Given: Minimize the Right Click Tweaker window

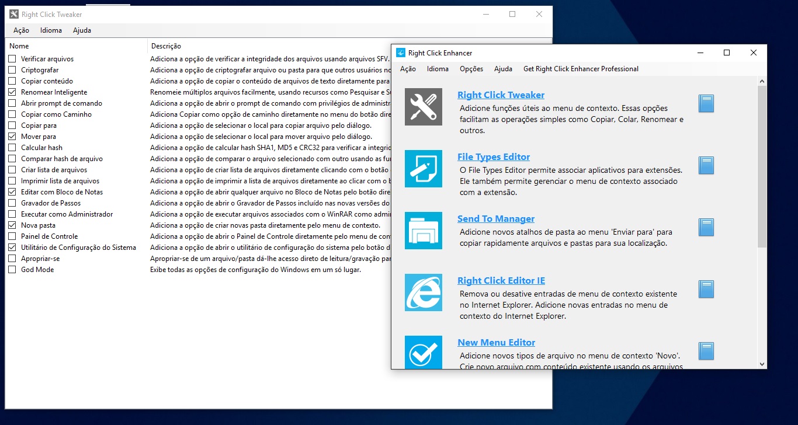Looking at the screenshot, I should [485, 14].
